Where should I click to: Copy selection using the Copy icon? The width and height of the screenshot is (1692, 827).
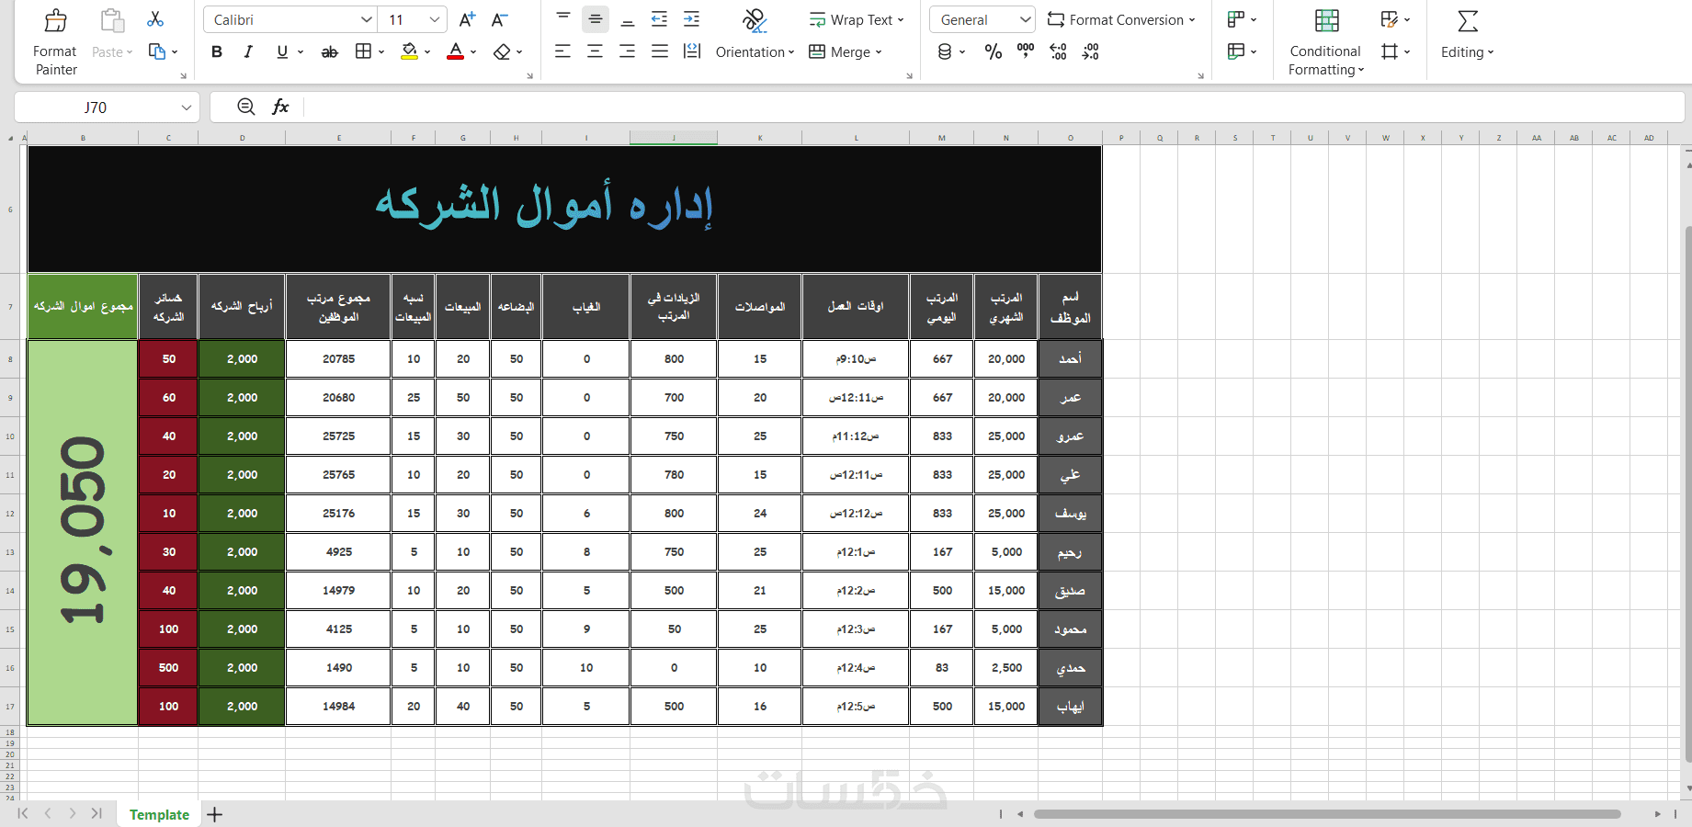click(157, 52)
